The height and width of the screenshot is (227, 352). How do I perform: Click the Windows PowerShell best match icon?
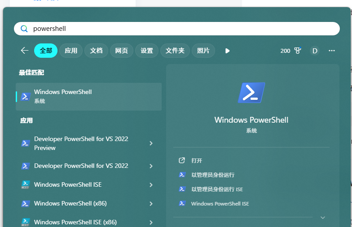pyautogui.click(x=26, y=97)
